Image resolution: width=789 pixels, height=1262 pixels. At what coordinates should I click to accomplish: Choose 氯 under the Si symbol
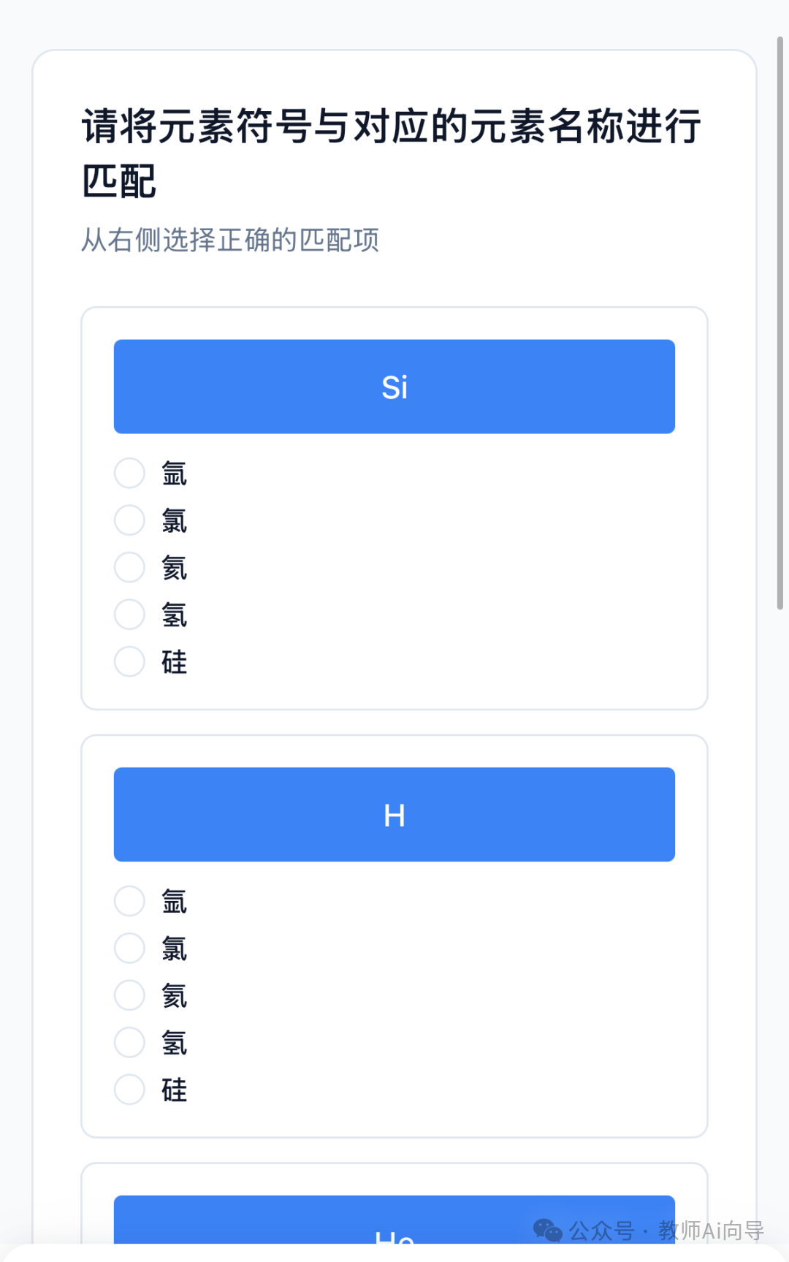(129, 520)
